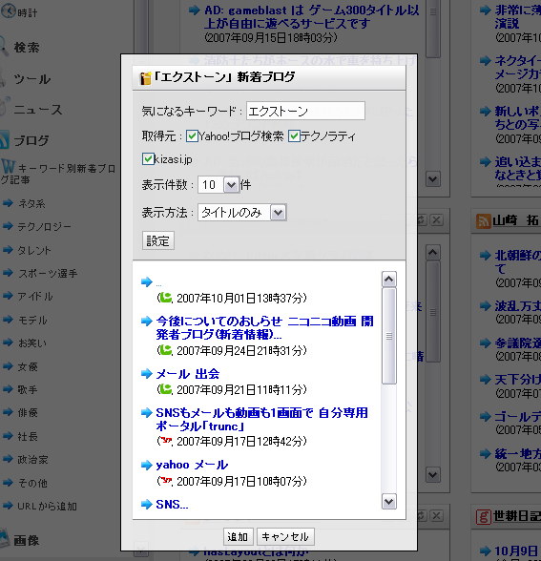Click the arrow icon beside yahoo メール
The width and height of the screenshot is (541, 561).
(x=146, y=466)
